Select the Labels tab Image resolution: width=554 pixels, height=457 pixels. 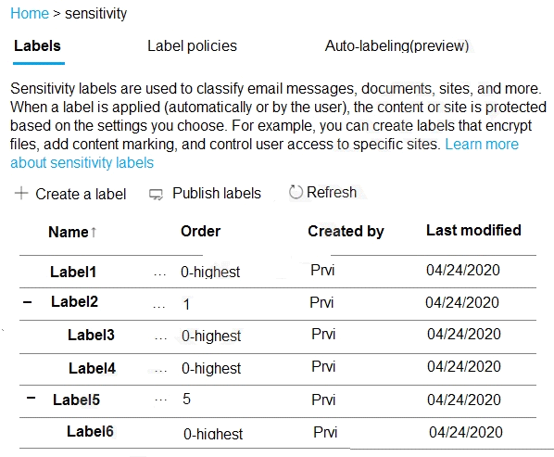point(37,46)
